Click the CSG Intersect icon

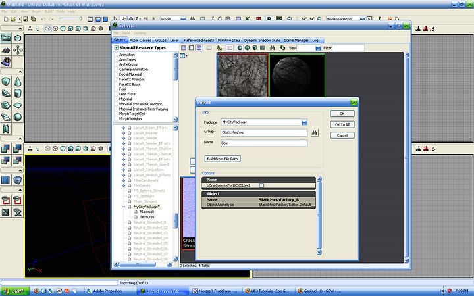(6, 160)
